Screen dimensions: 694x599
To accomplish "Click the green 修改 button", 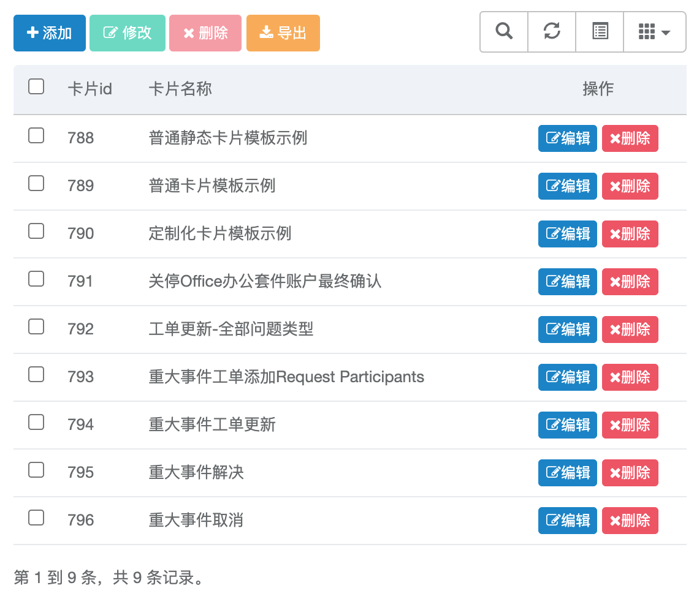I will coord(128,33).
